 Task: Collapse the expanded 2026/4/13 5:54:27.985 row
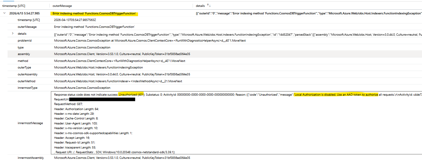coord(4,13)
